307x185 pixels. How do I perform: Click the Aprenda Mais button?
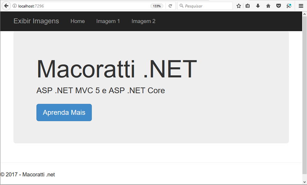pos(64,112)
